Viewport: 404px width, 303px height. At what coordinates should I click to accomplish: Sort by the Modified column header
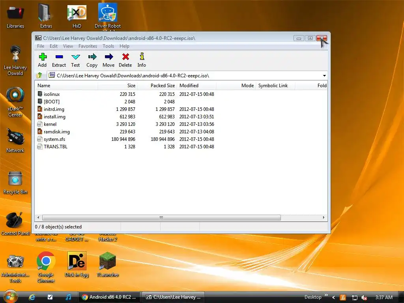pyautogui.click(x=196, y=86)
